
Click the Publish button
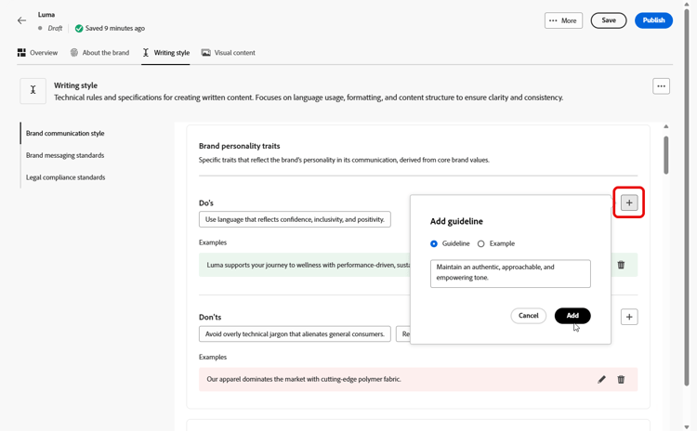coord(653,20)
